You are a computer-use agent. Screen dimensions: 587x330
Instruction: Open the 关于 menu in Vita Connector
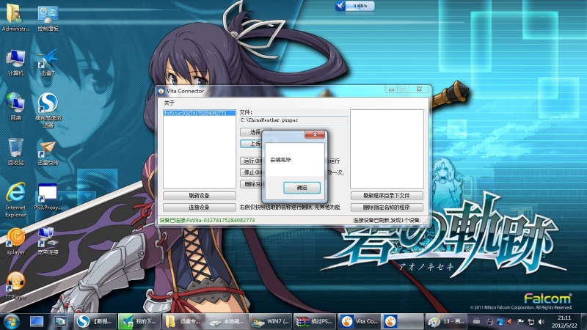pos(169,103)
